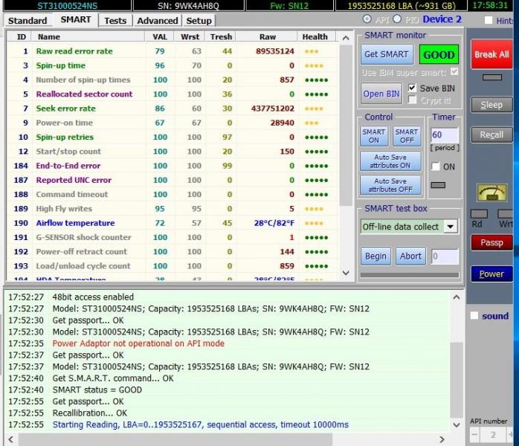Switch to the Tests tab
Screen dimensions: 519x446
tap(115, 21)
